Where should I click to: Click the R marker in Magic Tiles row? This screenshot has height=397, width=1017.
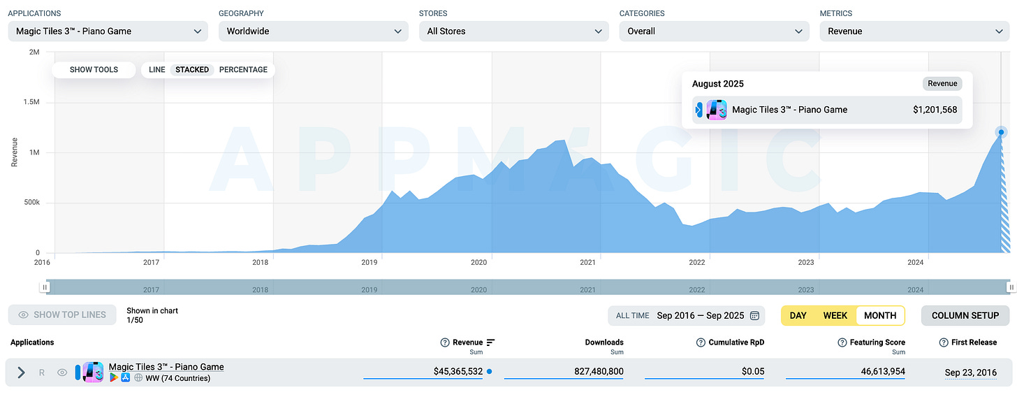(42, 373)
